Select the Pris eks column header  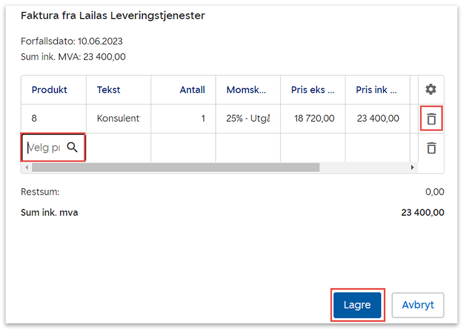point(313,90)
